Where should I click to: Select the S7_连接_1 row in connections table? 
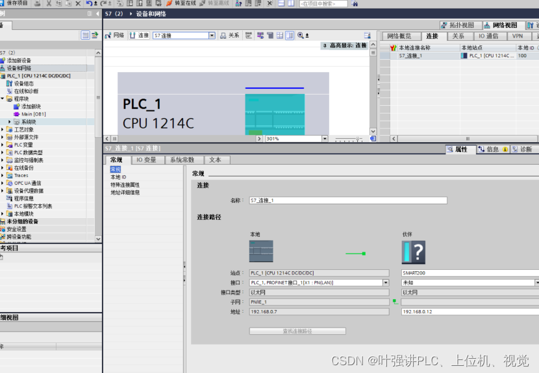459,56
